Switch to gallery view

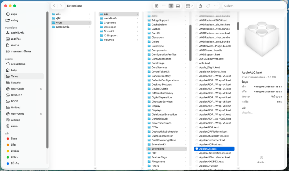click(x=178, y=6)
